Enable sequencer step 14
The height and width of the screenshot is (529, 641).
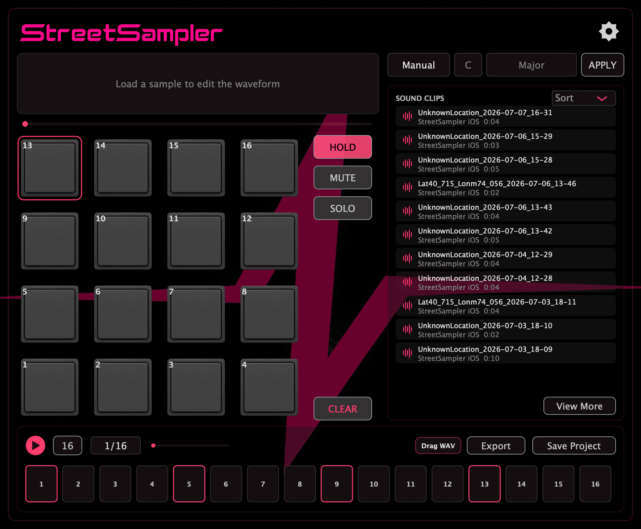pos(522,484)
